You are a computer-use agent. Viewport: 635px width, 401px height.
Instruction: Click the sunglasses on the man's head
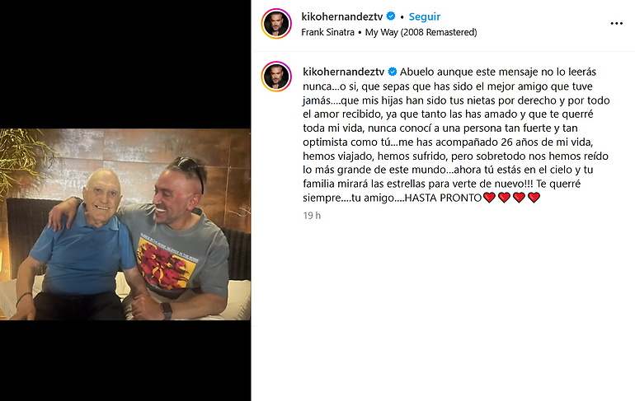coord(192,169)
